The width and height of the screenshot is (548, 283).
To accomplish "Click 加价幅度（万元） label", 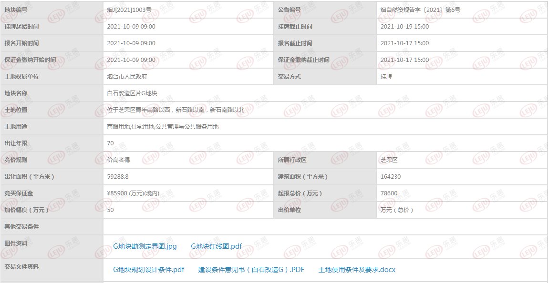I will [27, 210].
